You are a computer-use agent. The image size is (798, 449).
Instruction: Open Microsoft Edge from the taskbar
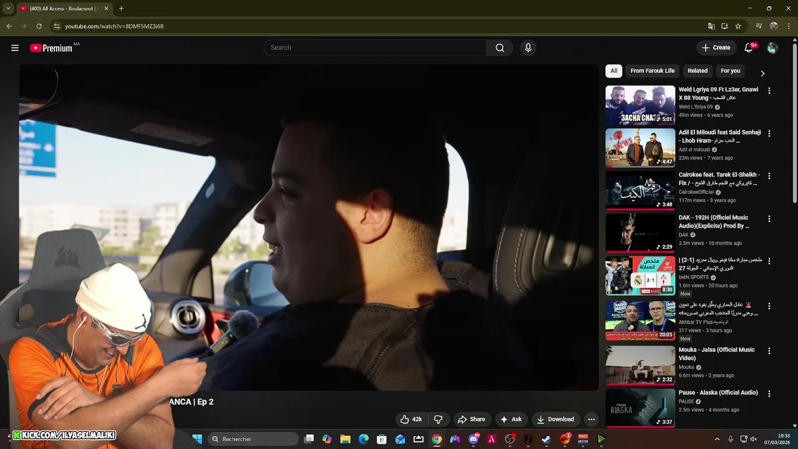point(363,439)
